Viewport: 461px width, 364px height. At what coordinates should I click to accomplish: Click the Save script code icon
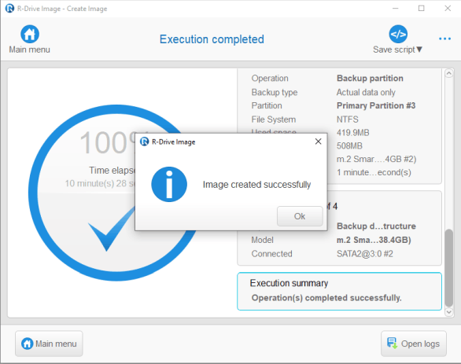click(x=398, y=34)
